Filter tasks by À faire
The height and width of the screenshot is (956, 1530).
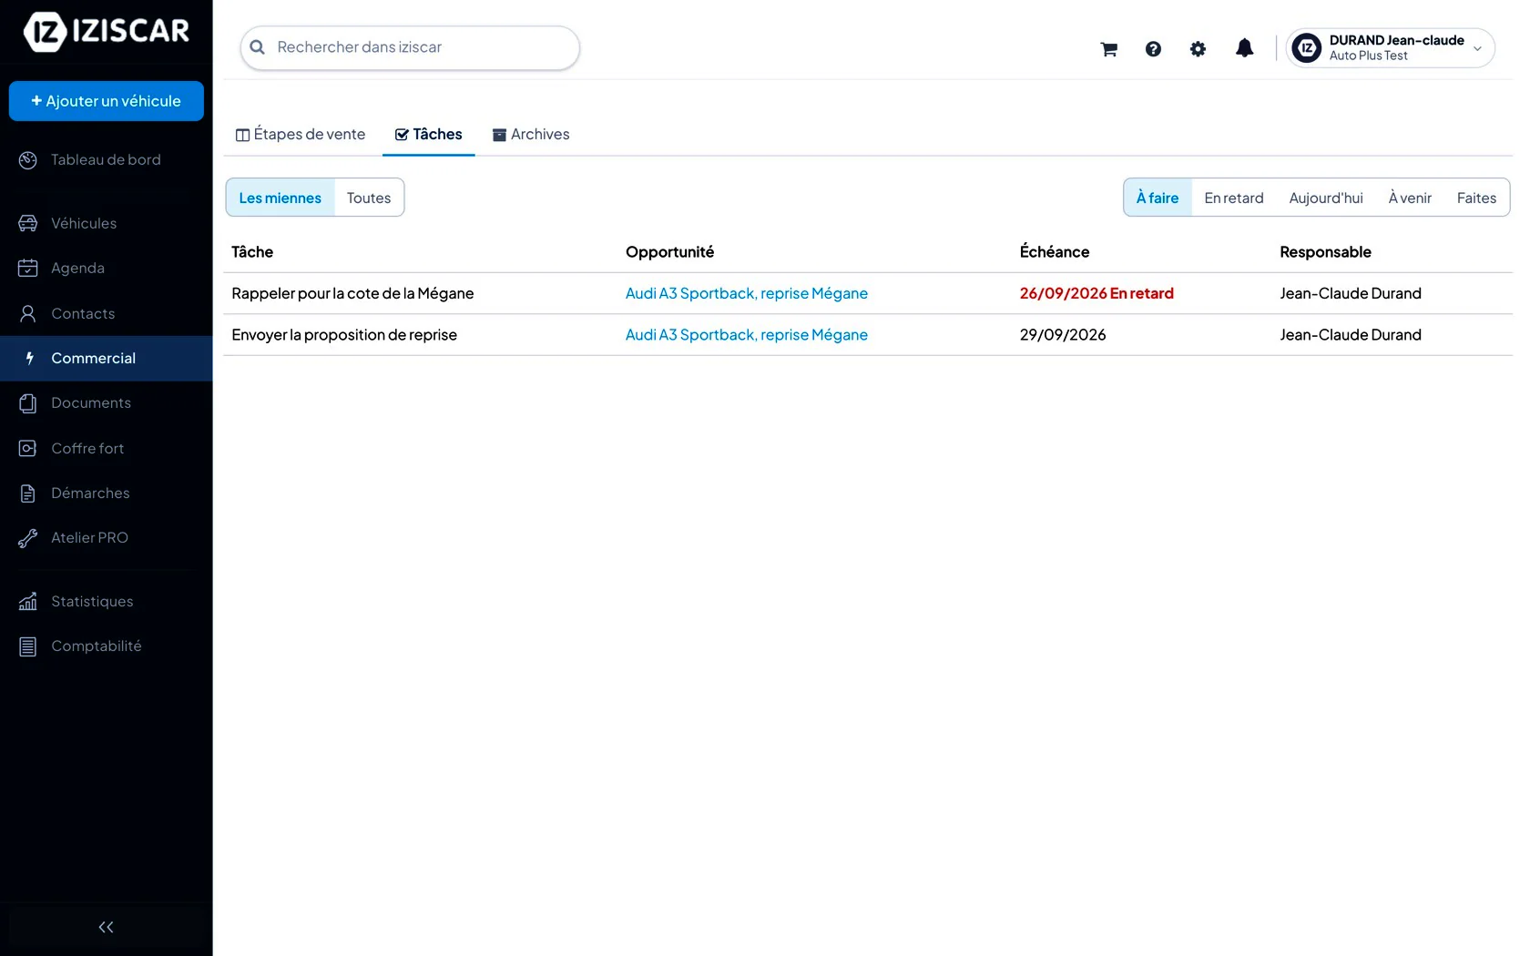[x=1158, y=198]
